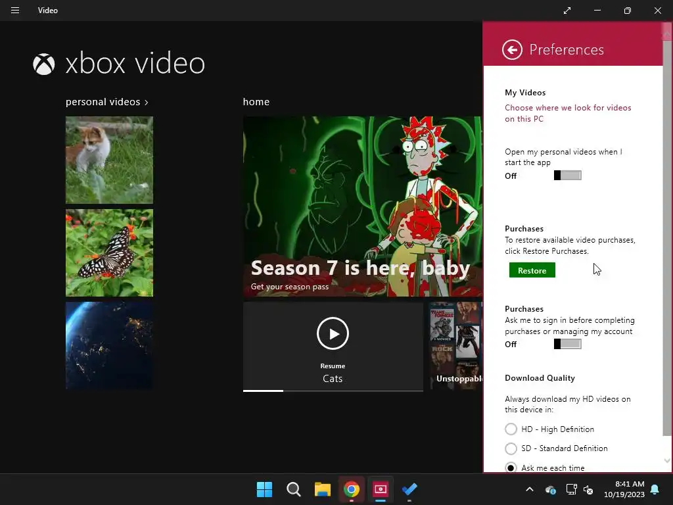Click Get your season pass text
The image size is (673, 505).
tap(290, 287)
